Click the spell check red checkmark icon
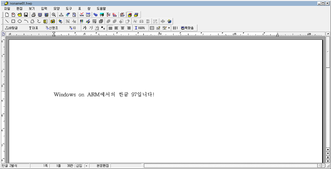This screenshot has width=331, height=169. (82, 15)
